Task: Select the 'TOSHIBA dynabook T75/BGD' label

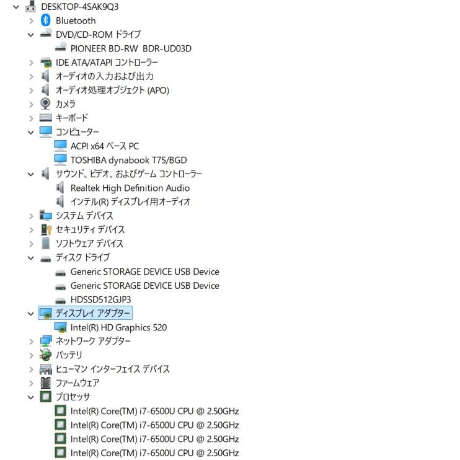Action: pyautogui.click(x=128, y=160)
